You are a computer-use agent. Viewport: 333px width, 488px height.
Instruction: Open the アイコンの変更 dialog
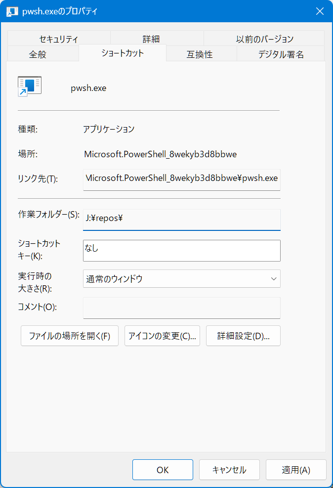tap(162, 336)
